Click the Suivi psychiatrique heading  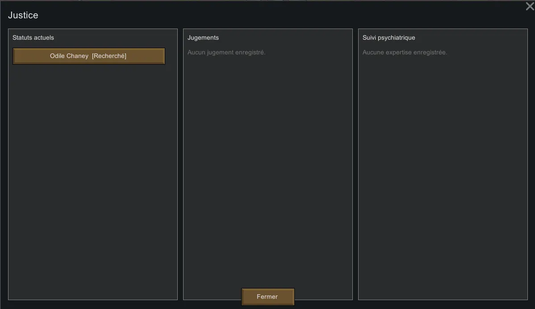tap(389, 38)
